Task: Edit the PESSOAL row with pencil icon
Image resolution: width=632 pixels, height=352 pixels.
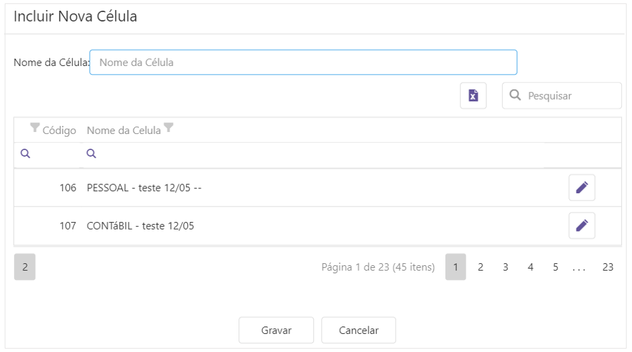Action: tap(581, 188)
